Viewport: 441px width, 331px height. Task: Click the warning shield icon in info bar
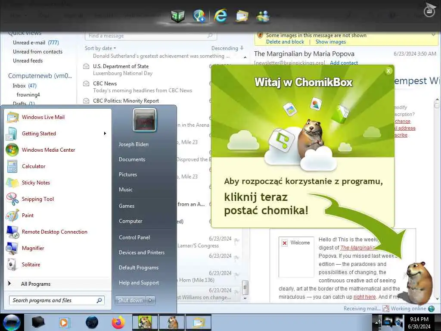(260, 35)
